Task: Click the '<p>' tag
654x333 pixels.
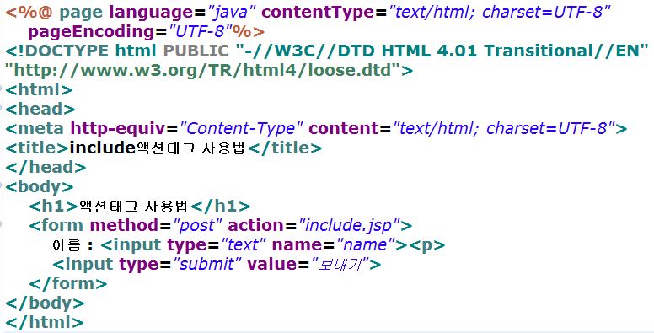Action: click(x=426, y=245)
